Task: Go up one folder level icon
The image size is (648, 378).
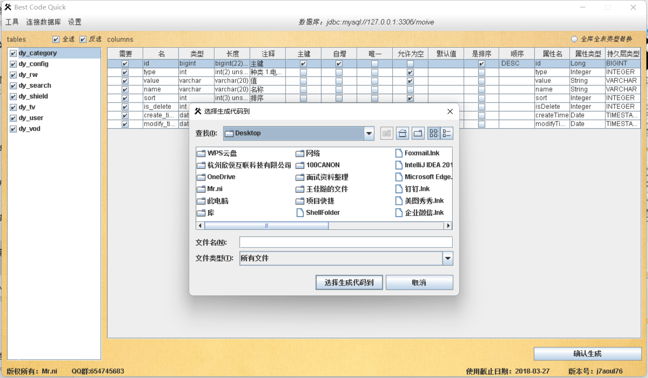Action: (387, 133)
